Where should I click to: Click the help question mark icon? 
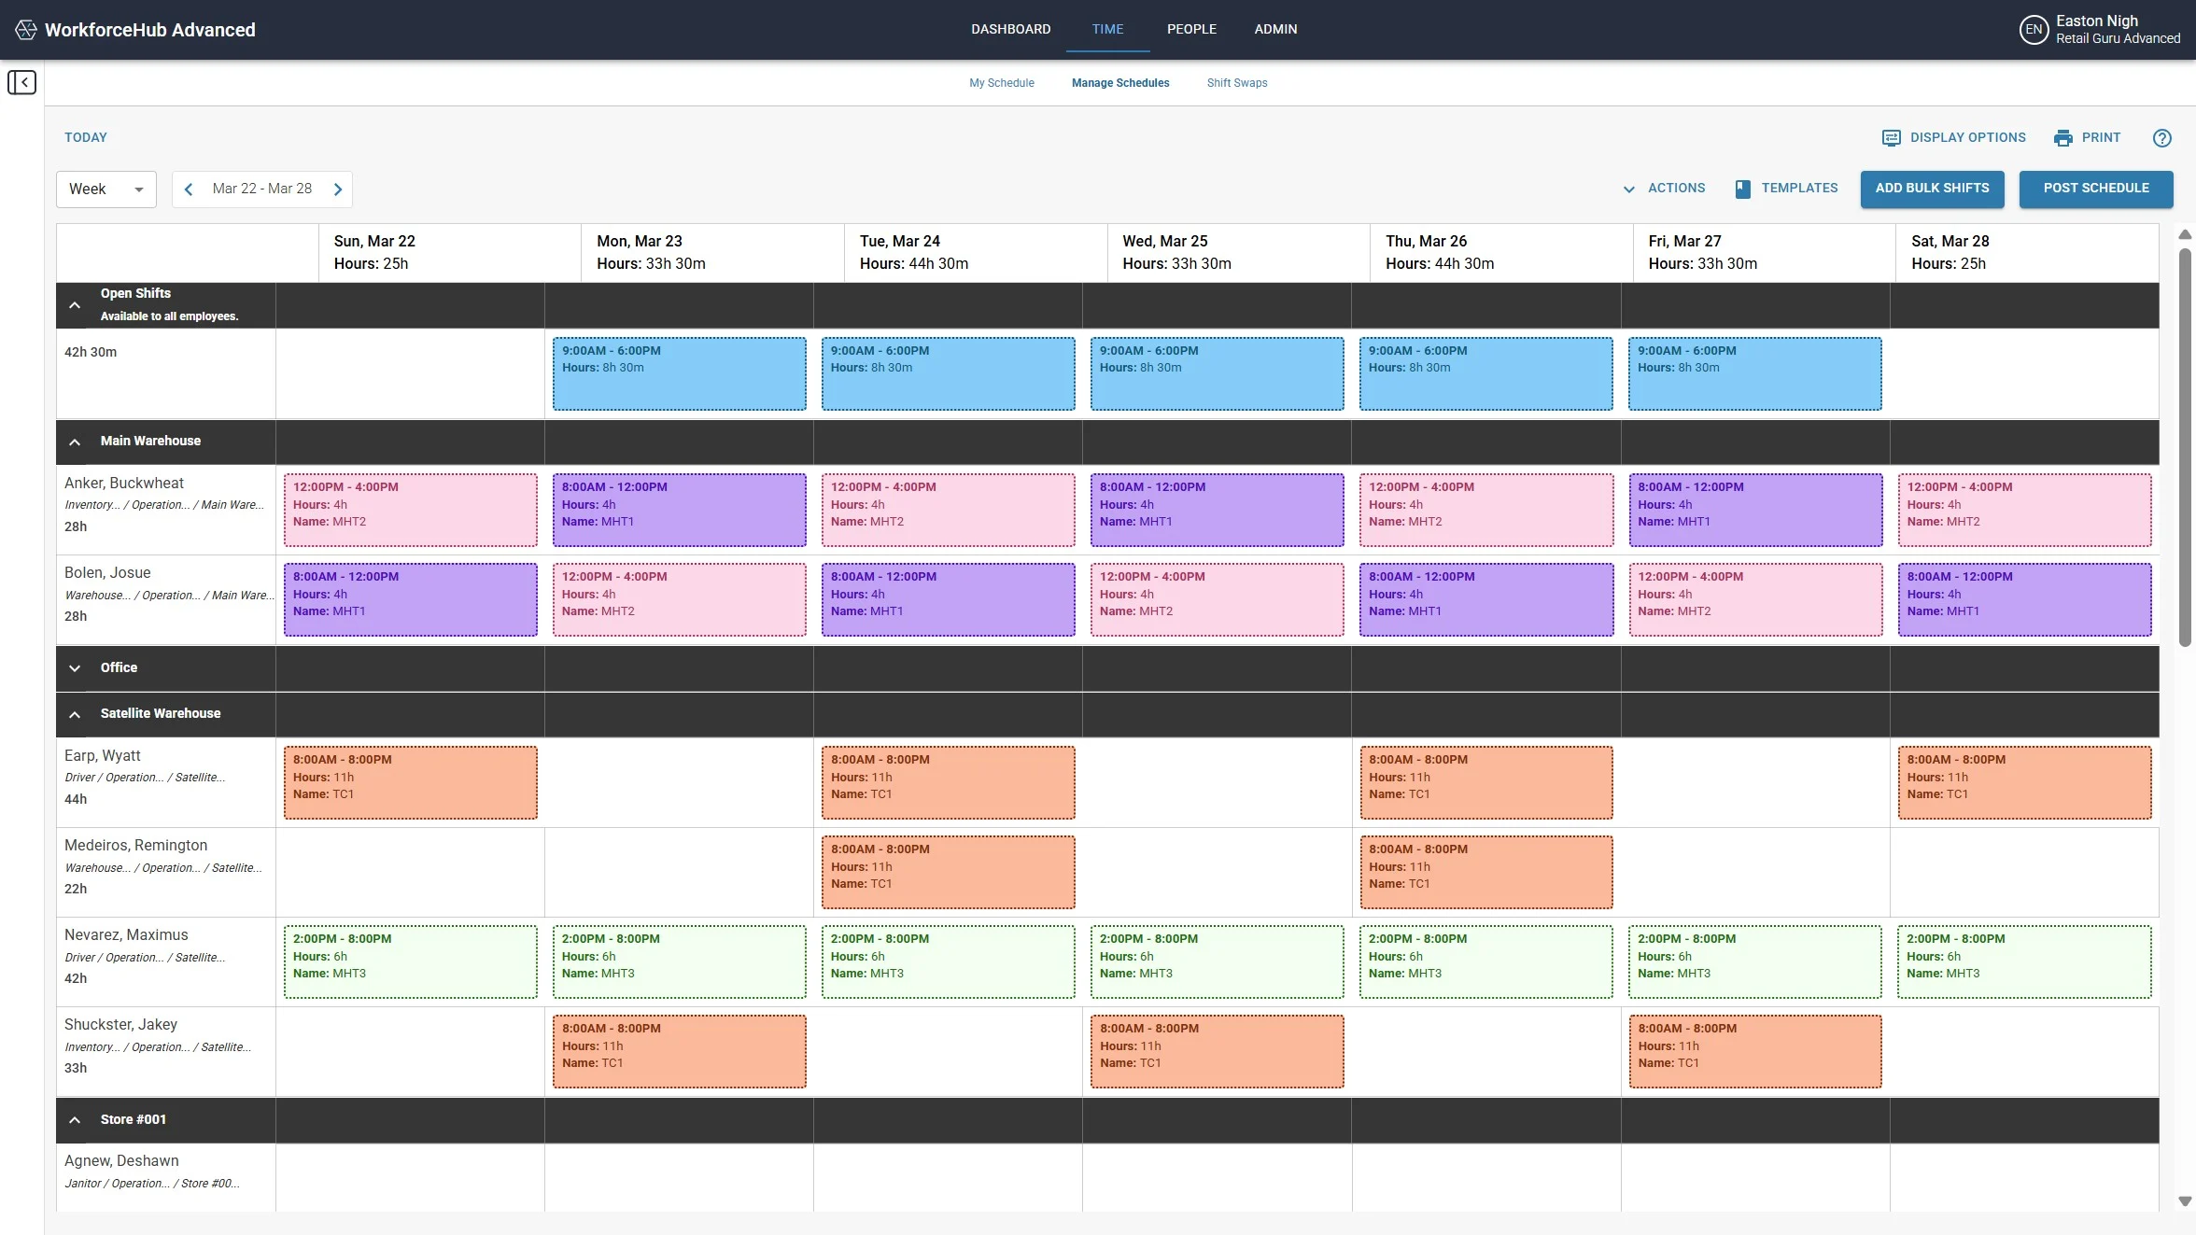2161,138
